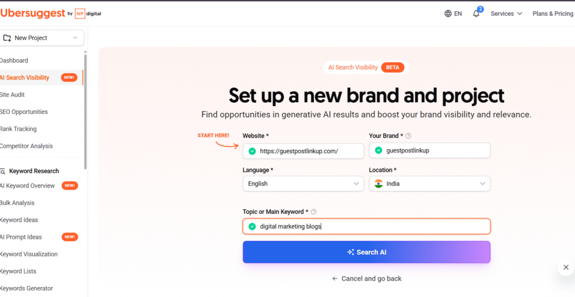Image resolution: width=575 pixels, height=297 pixels.
Task: Click the Ubersuggest logo
Action: pos(33,13)
